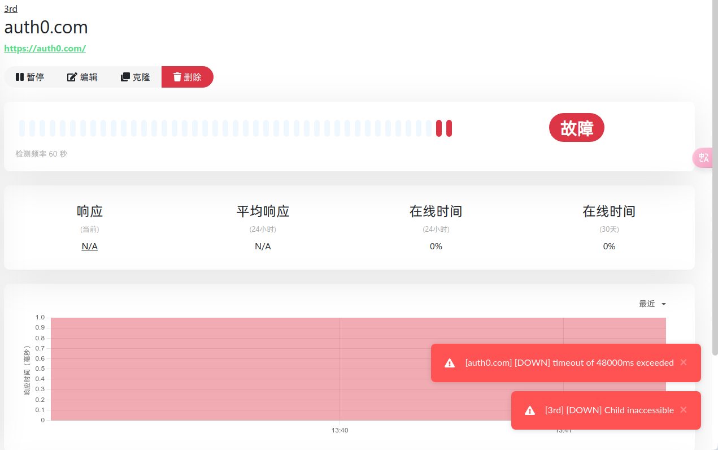Clone the monitor with 克隆 button
This screenshot has width=718, height=450.
[136, 77]
